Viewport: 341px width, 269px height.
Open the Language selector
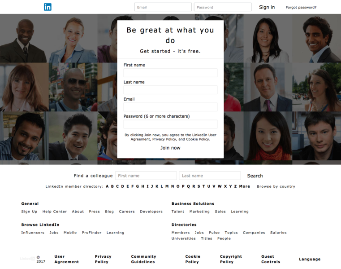[310, 259]
